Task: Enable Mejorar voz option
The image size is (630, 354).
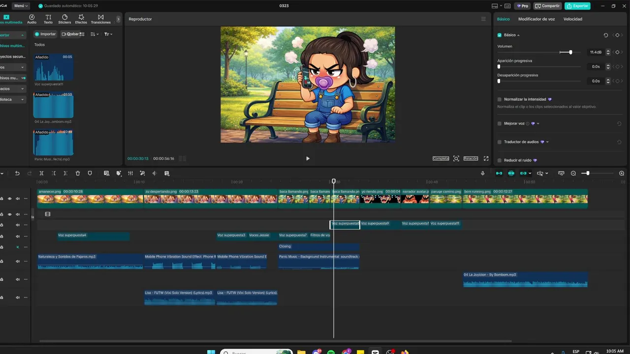Action: (x=500, y=123)
